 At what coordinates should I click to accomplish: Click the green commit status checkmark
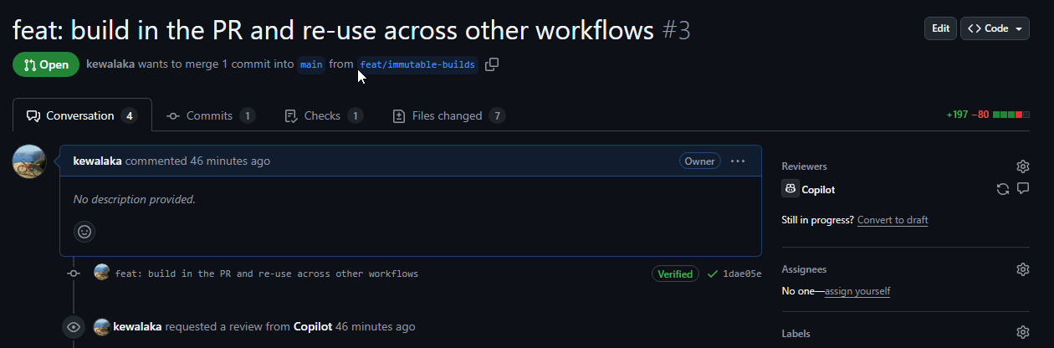click(713, 274)
